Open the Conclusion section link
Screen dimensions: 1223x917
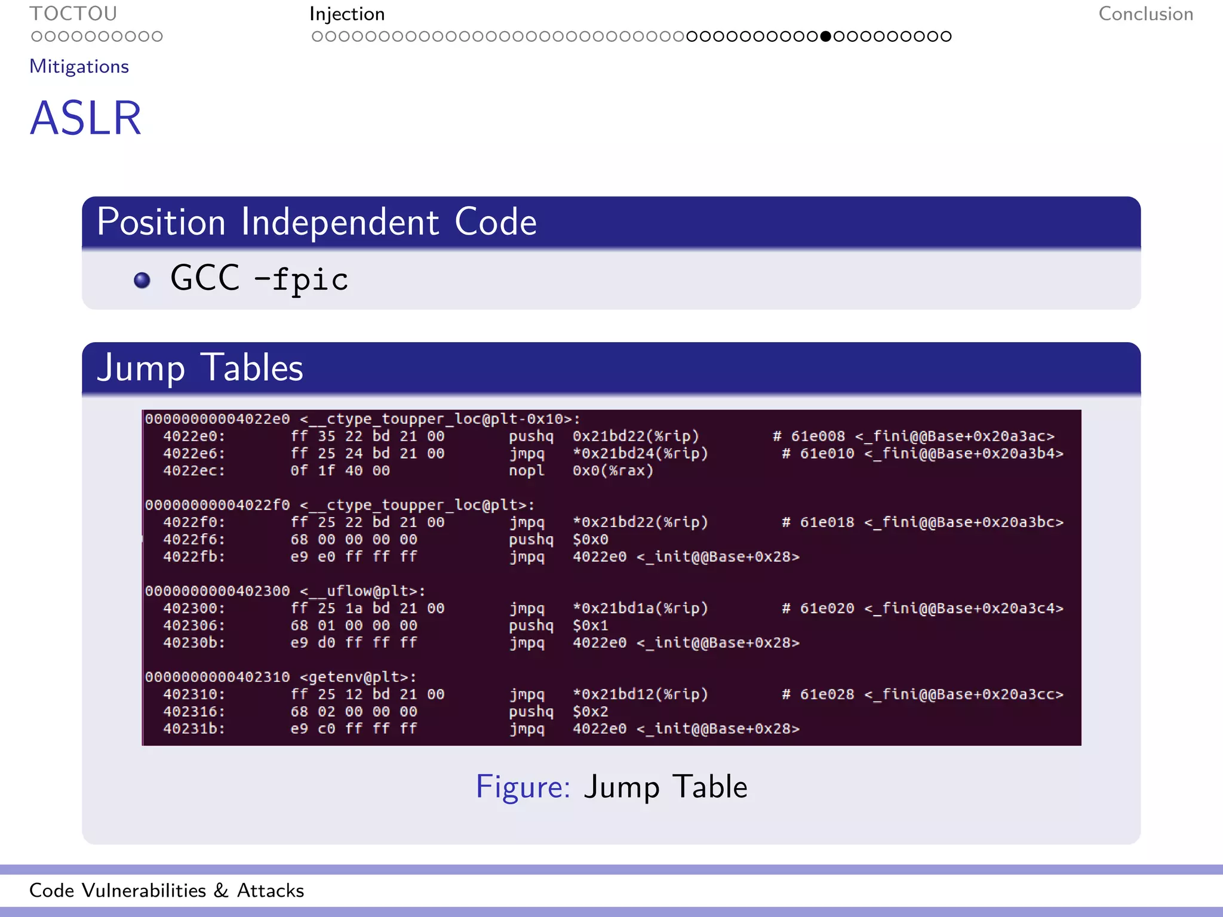pyautogui.click(x=1145, y=13)
